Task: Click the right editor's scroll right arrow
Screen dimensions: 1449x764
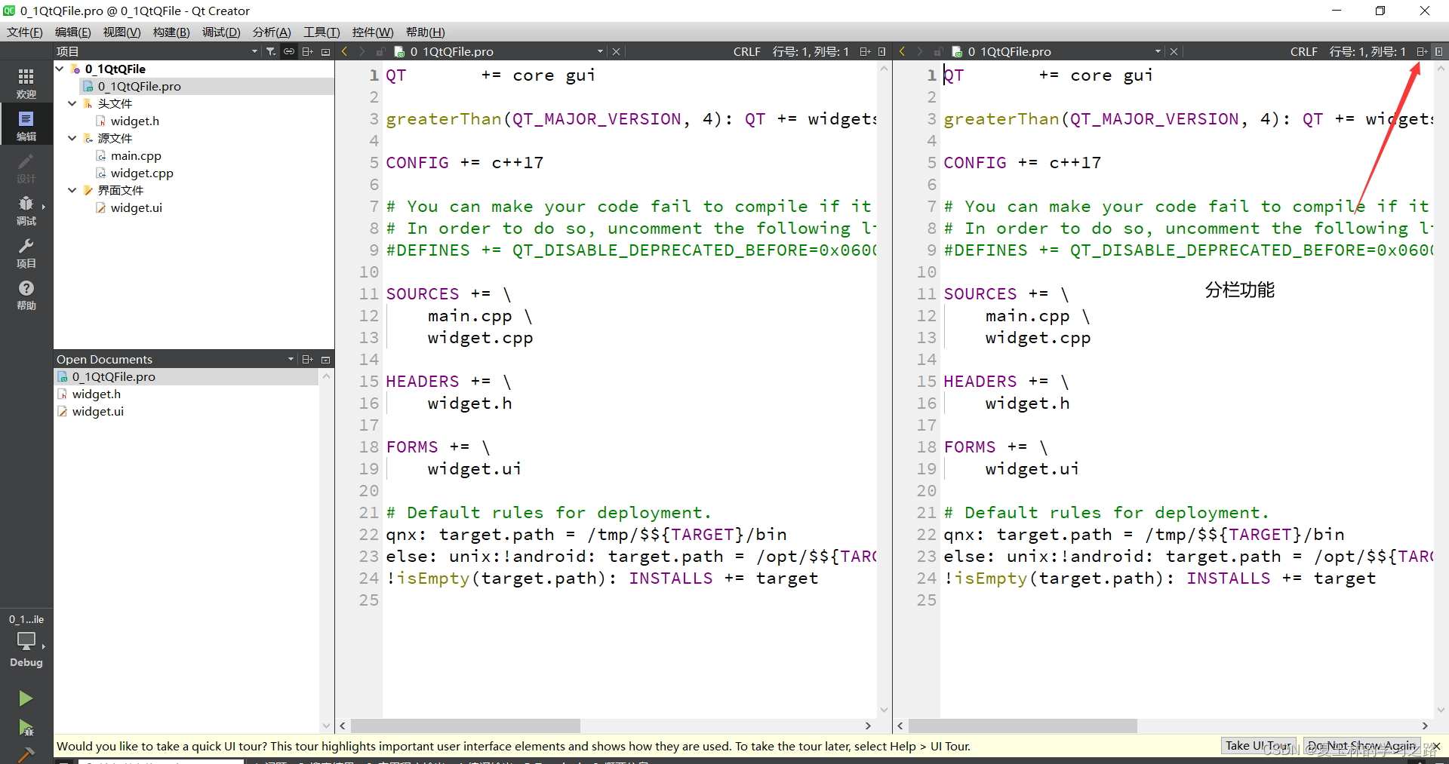Action: click(1425, 726)
